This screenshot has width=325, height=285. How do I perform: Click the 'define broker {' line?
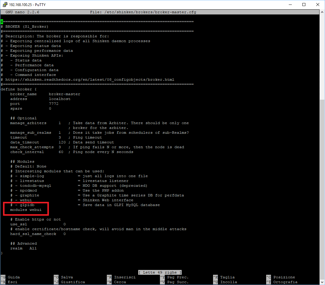click(x=19, y=89)
